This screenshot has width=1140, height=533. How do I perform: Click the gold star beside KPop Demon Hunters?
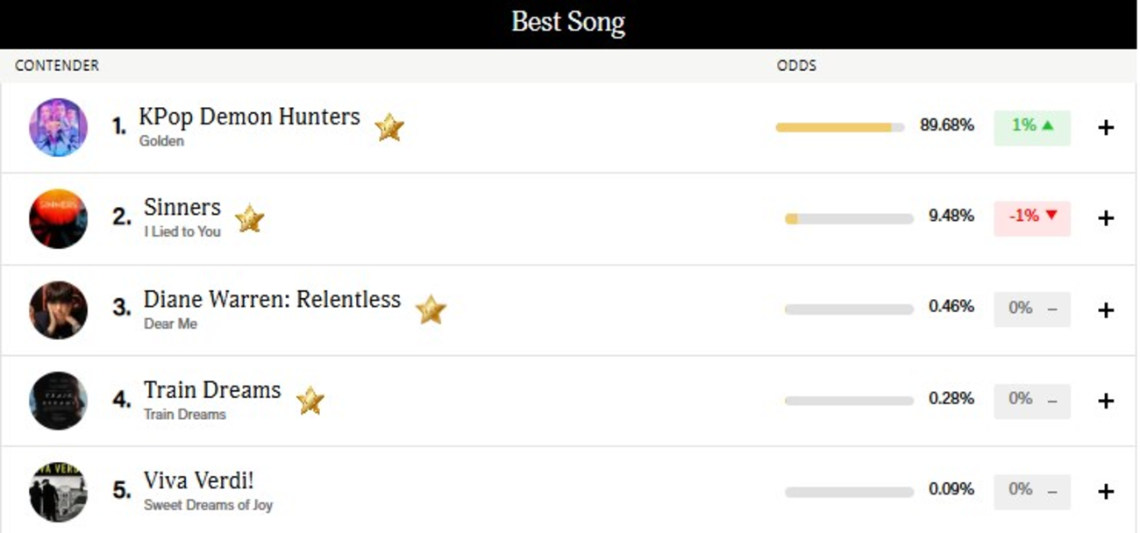(x=389, y=128)
